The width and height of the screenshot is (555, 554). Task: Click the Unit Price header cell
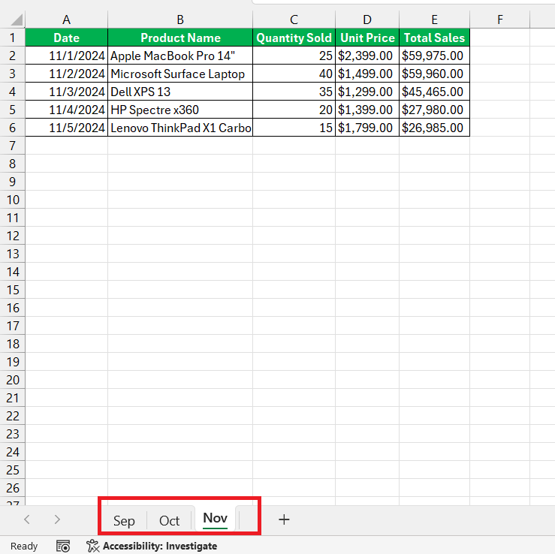[x=367, y=38]
